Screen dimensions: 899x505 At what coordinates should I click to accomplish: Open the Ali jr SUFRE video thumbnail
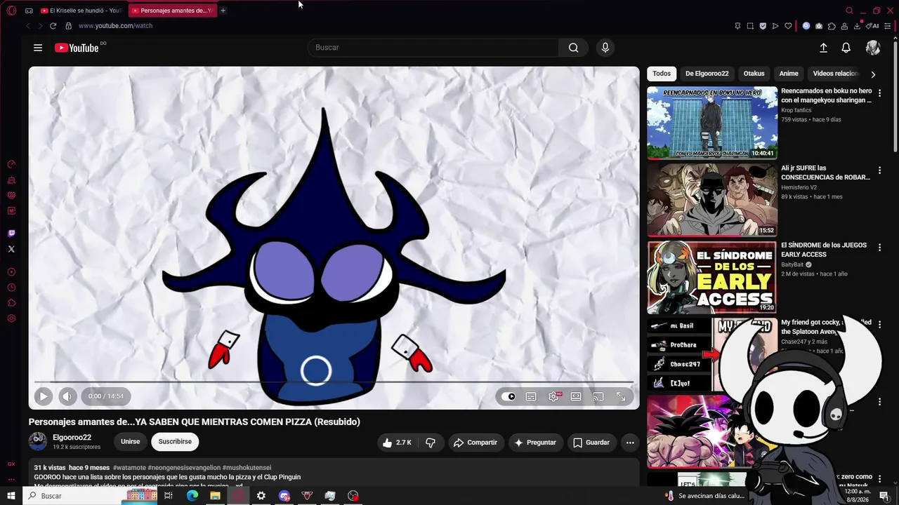712,200
